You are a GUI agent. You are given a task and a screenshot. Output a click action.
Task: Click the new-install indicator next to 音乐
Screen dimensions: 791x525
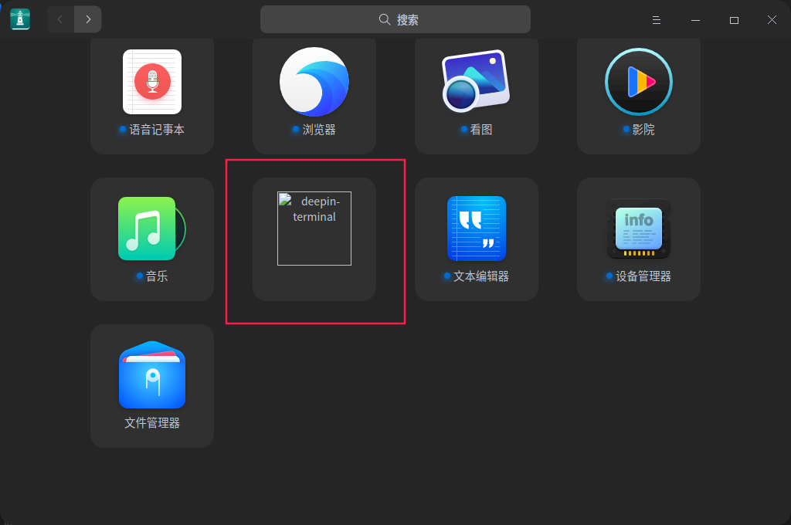(x=139, y=276)
